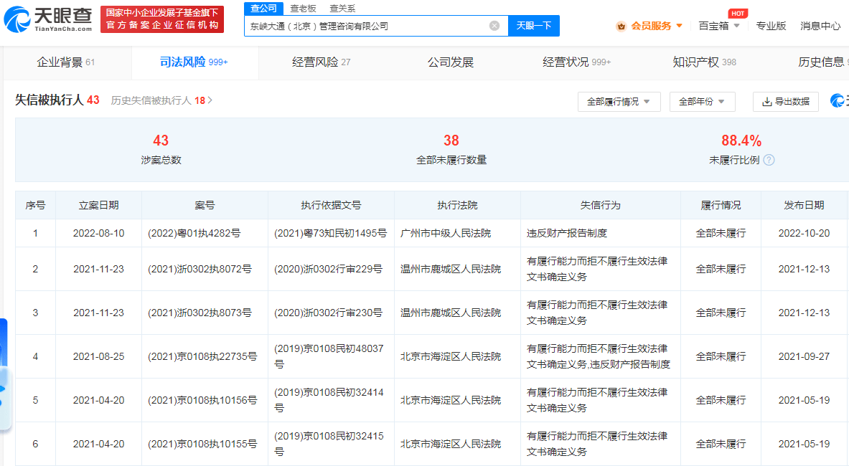Open the 全部履行情况 dropdown
849x466 pixels.
coord(619,102)
